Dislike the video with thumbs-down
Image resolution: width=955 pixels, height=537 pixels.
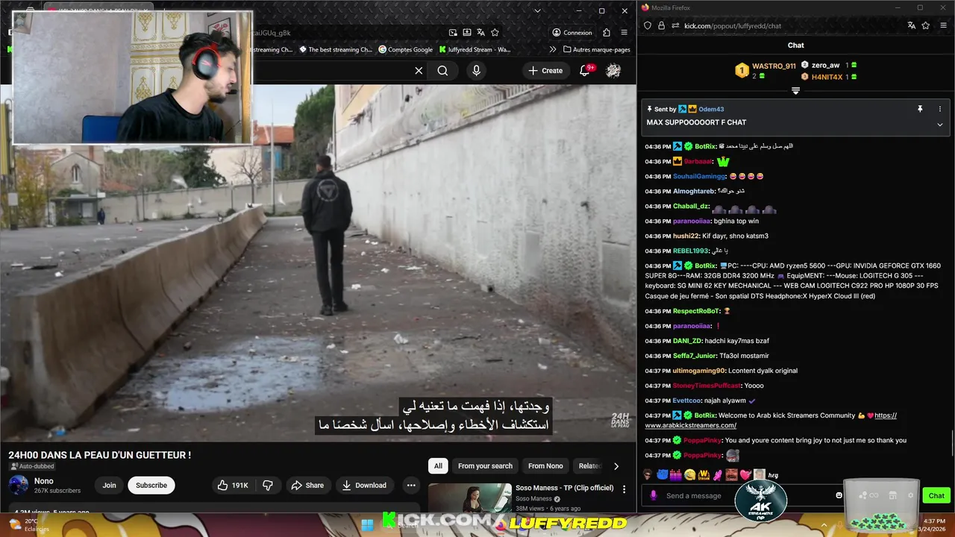(x=268, y=486)
